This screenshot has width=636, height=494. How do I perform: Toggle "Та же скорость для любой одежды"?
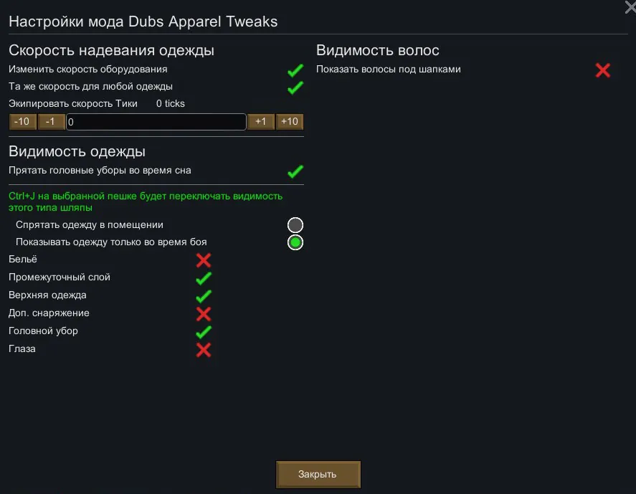tap(295, 87)
